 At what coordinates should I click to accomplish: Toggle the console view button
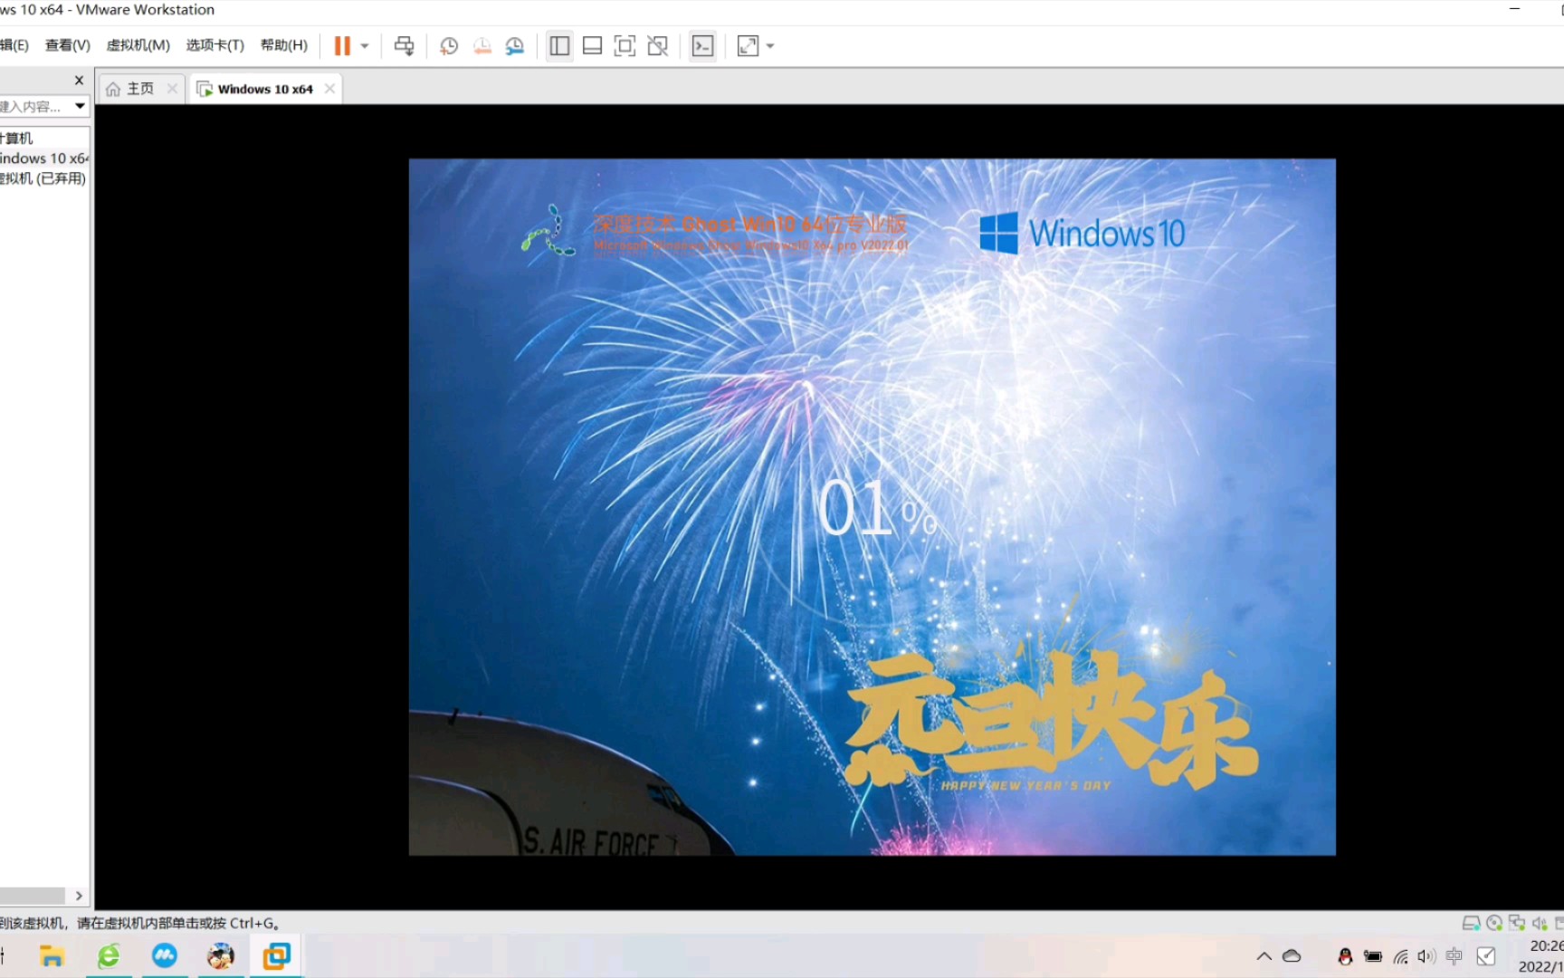click(702, 46)
